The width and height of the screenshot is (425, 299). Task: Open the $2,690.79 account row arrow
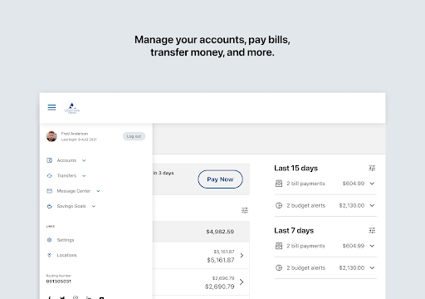click(x=242, y=282)
